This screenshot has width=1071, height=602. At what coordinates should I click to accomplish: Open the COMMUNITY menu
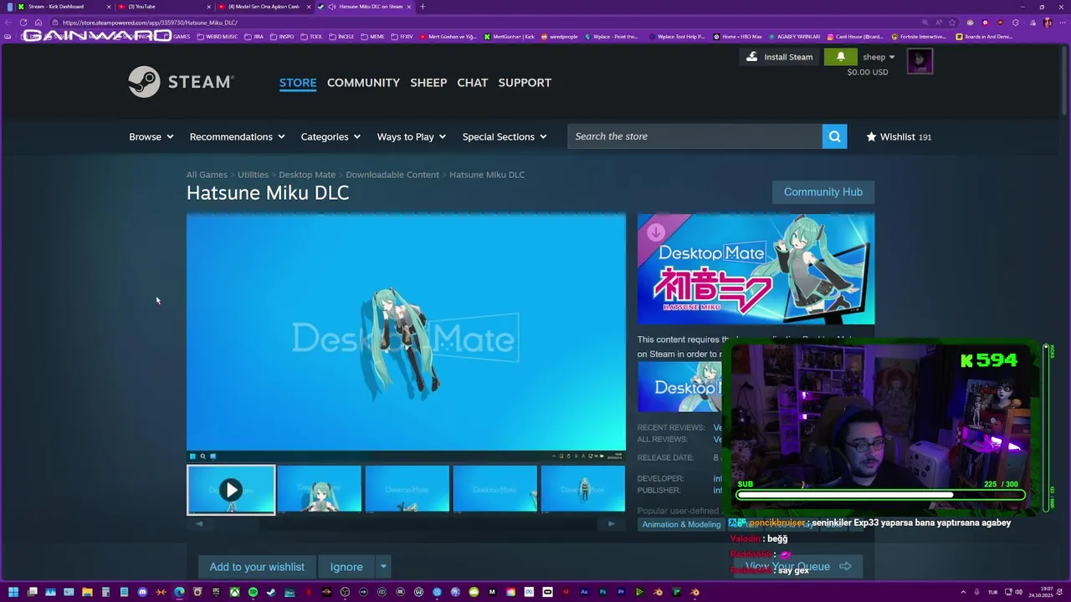coord(363,83)
